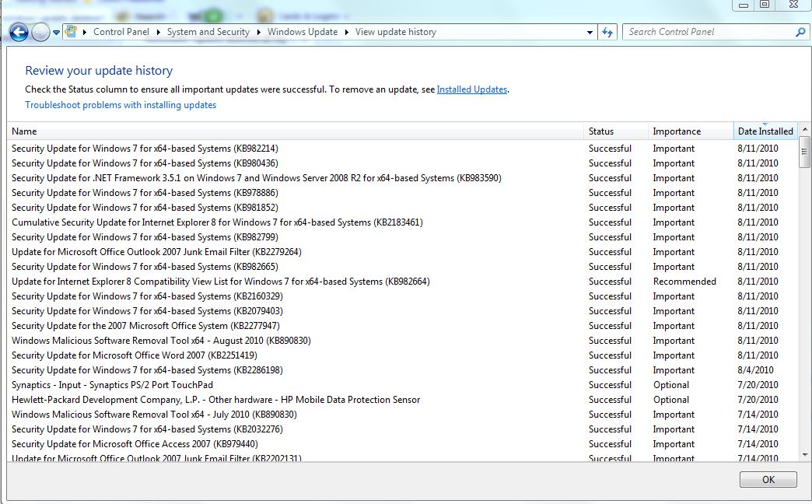Screen dimensions: 812x504
Task: Select Cumulative Security Update for Internet Explorer 8
Action: coord(402,222)
